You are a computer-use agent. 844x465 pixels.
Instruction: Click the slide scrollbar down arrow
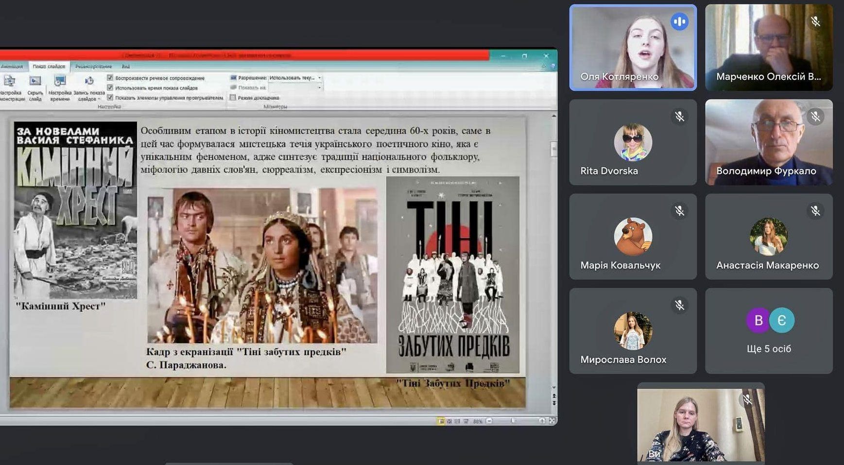[x=553, y=387]
